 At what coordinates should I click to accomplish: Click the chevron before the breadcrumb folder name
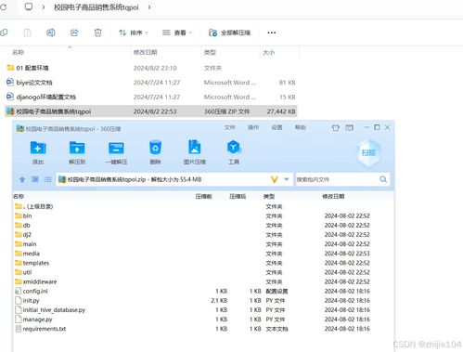(x=44, y=7)
